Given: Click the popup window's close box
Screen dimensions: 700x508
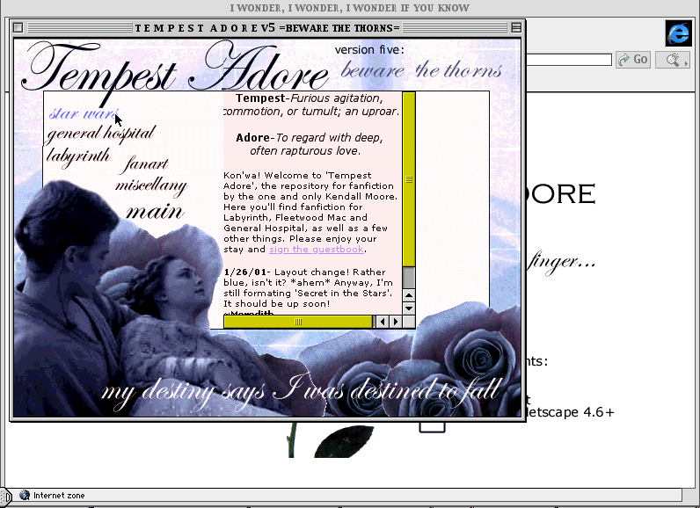Looking at the screenshot, I should coord(18,28).
